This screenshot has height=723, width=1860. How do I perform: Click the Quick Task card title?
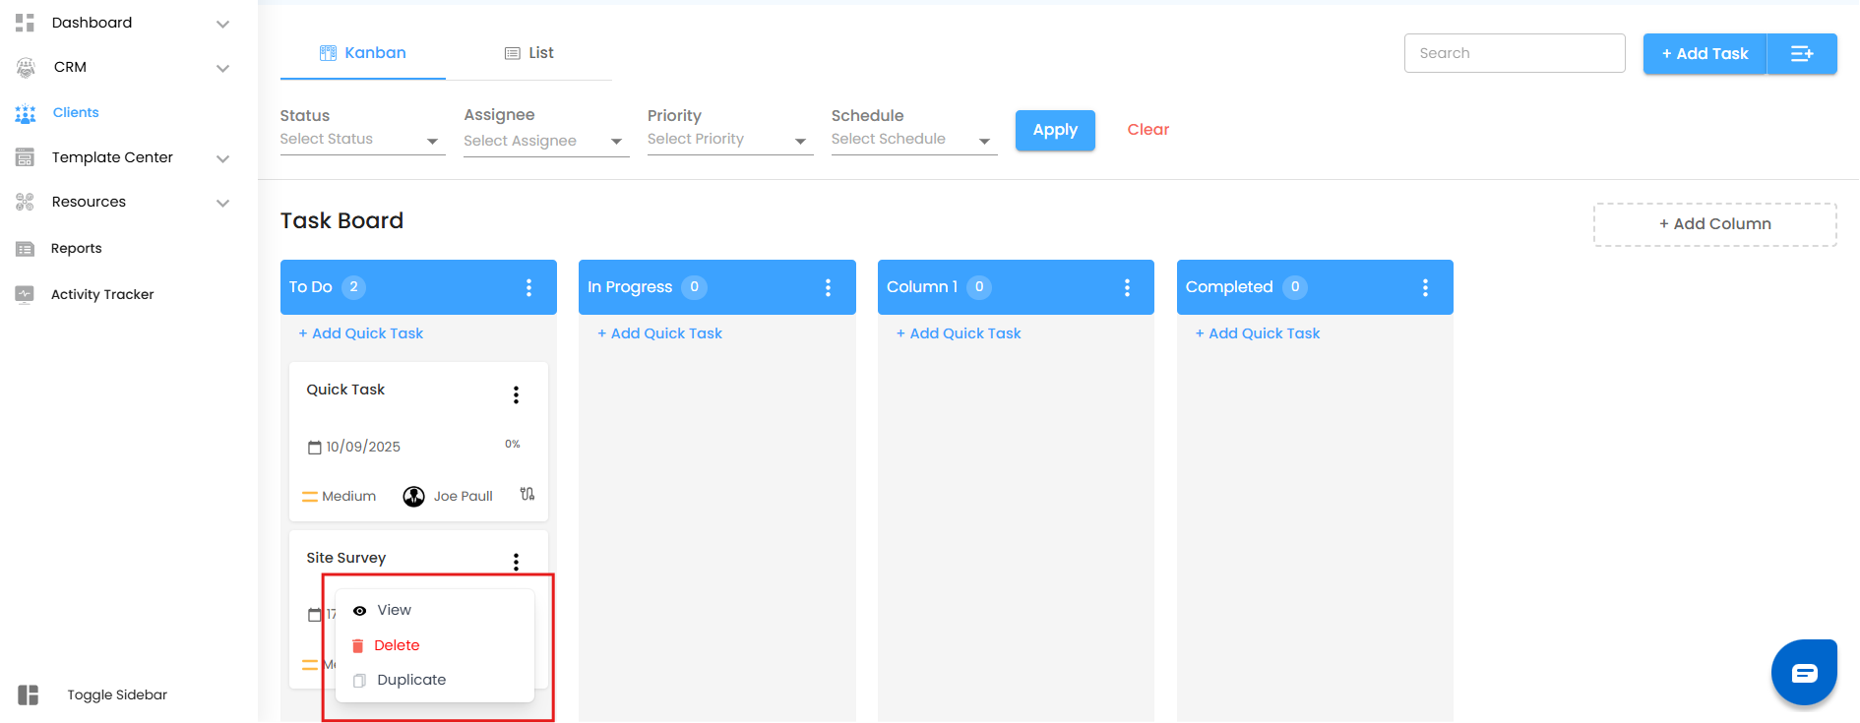coord(345,390)
